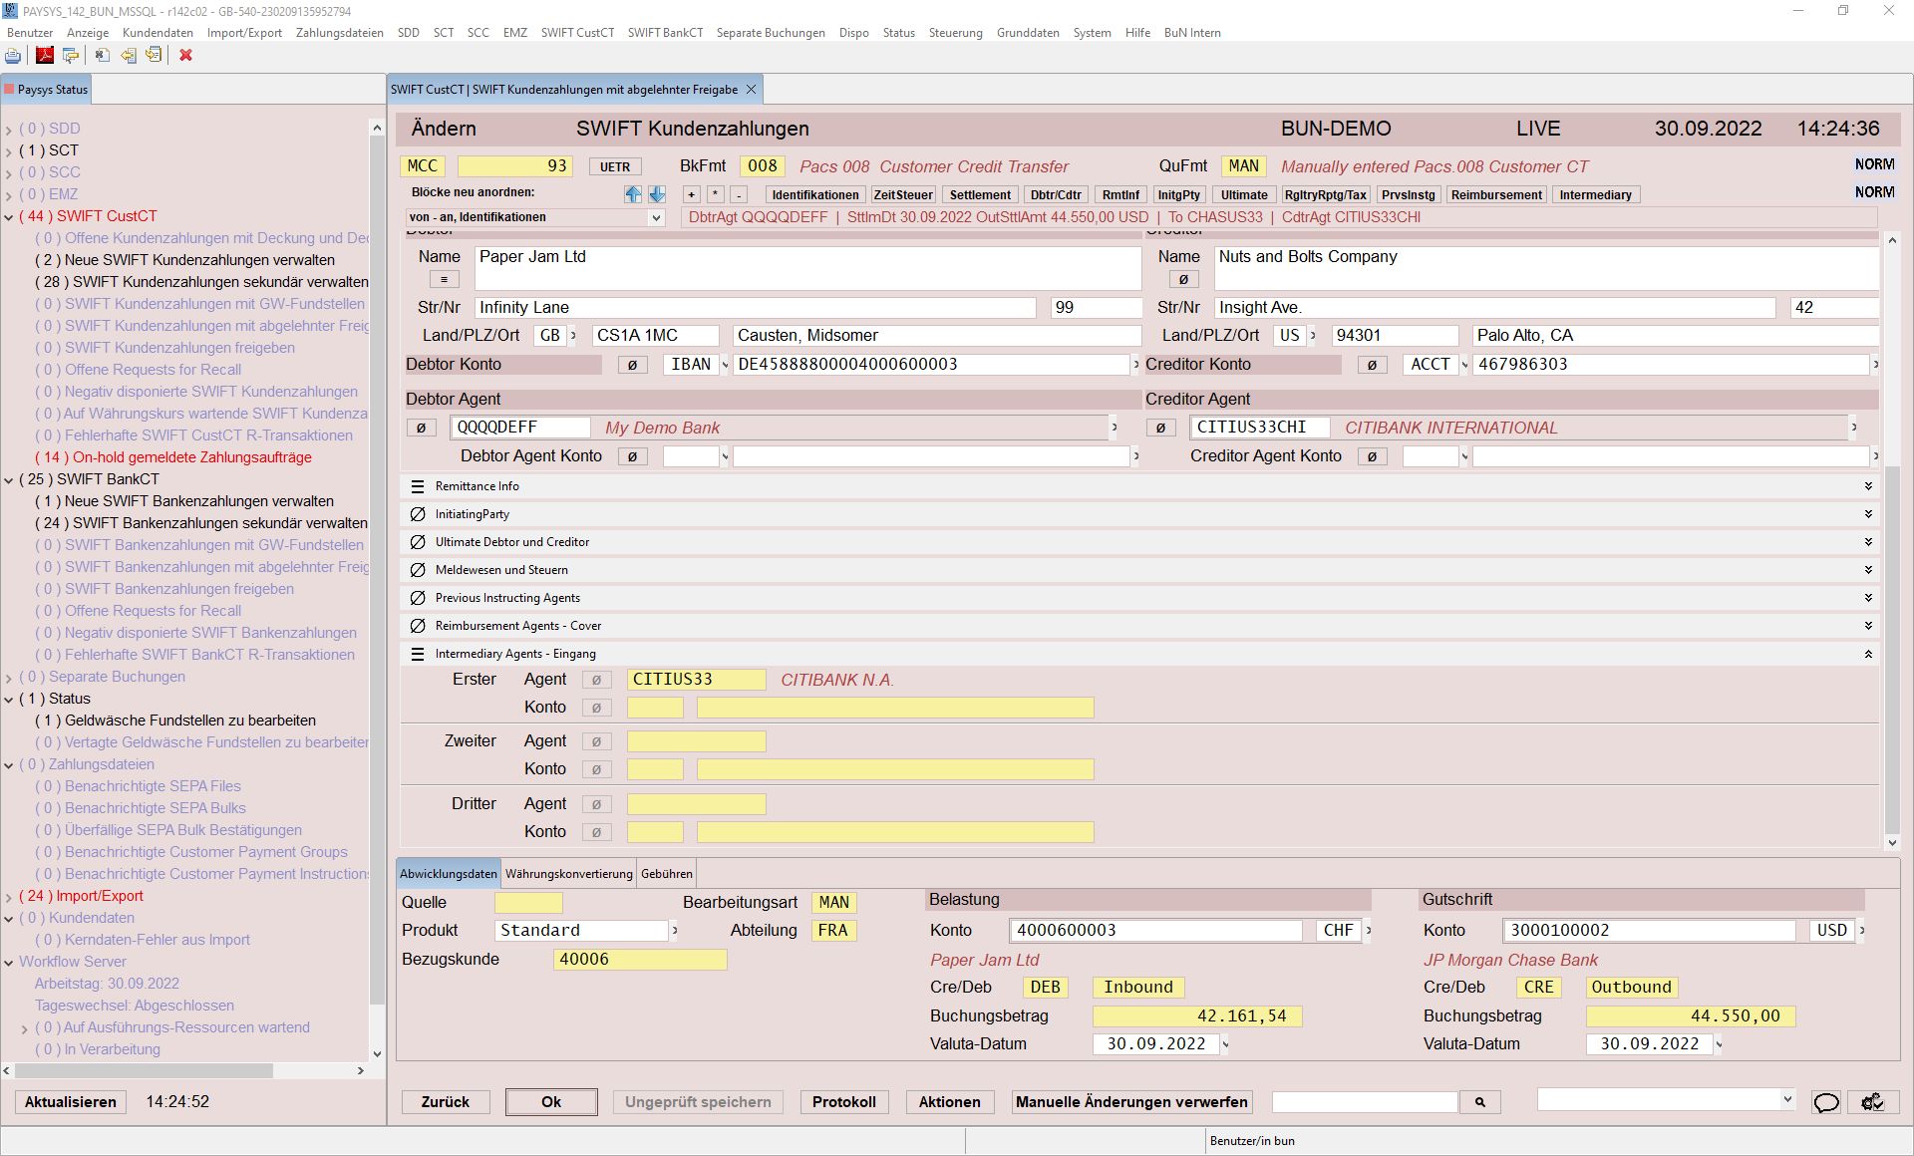Open the SWIFT BankCT menu
This screenshot has height=1156, width=1914.
click(665, 33)
